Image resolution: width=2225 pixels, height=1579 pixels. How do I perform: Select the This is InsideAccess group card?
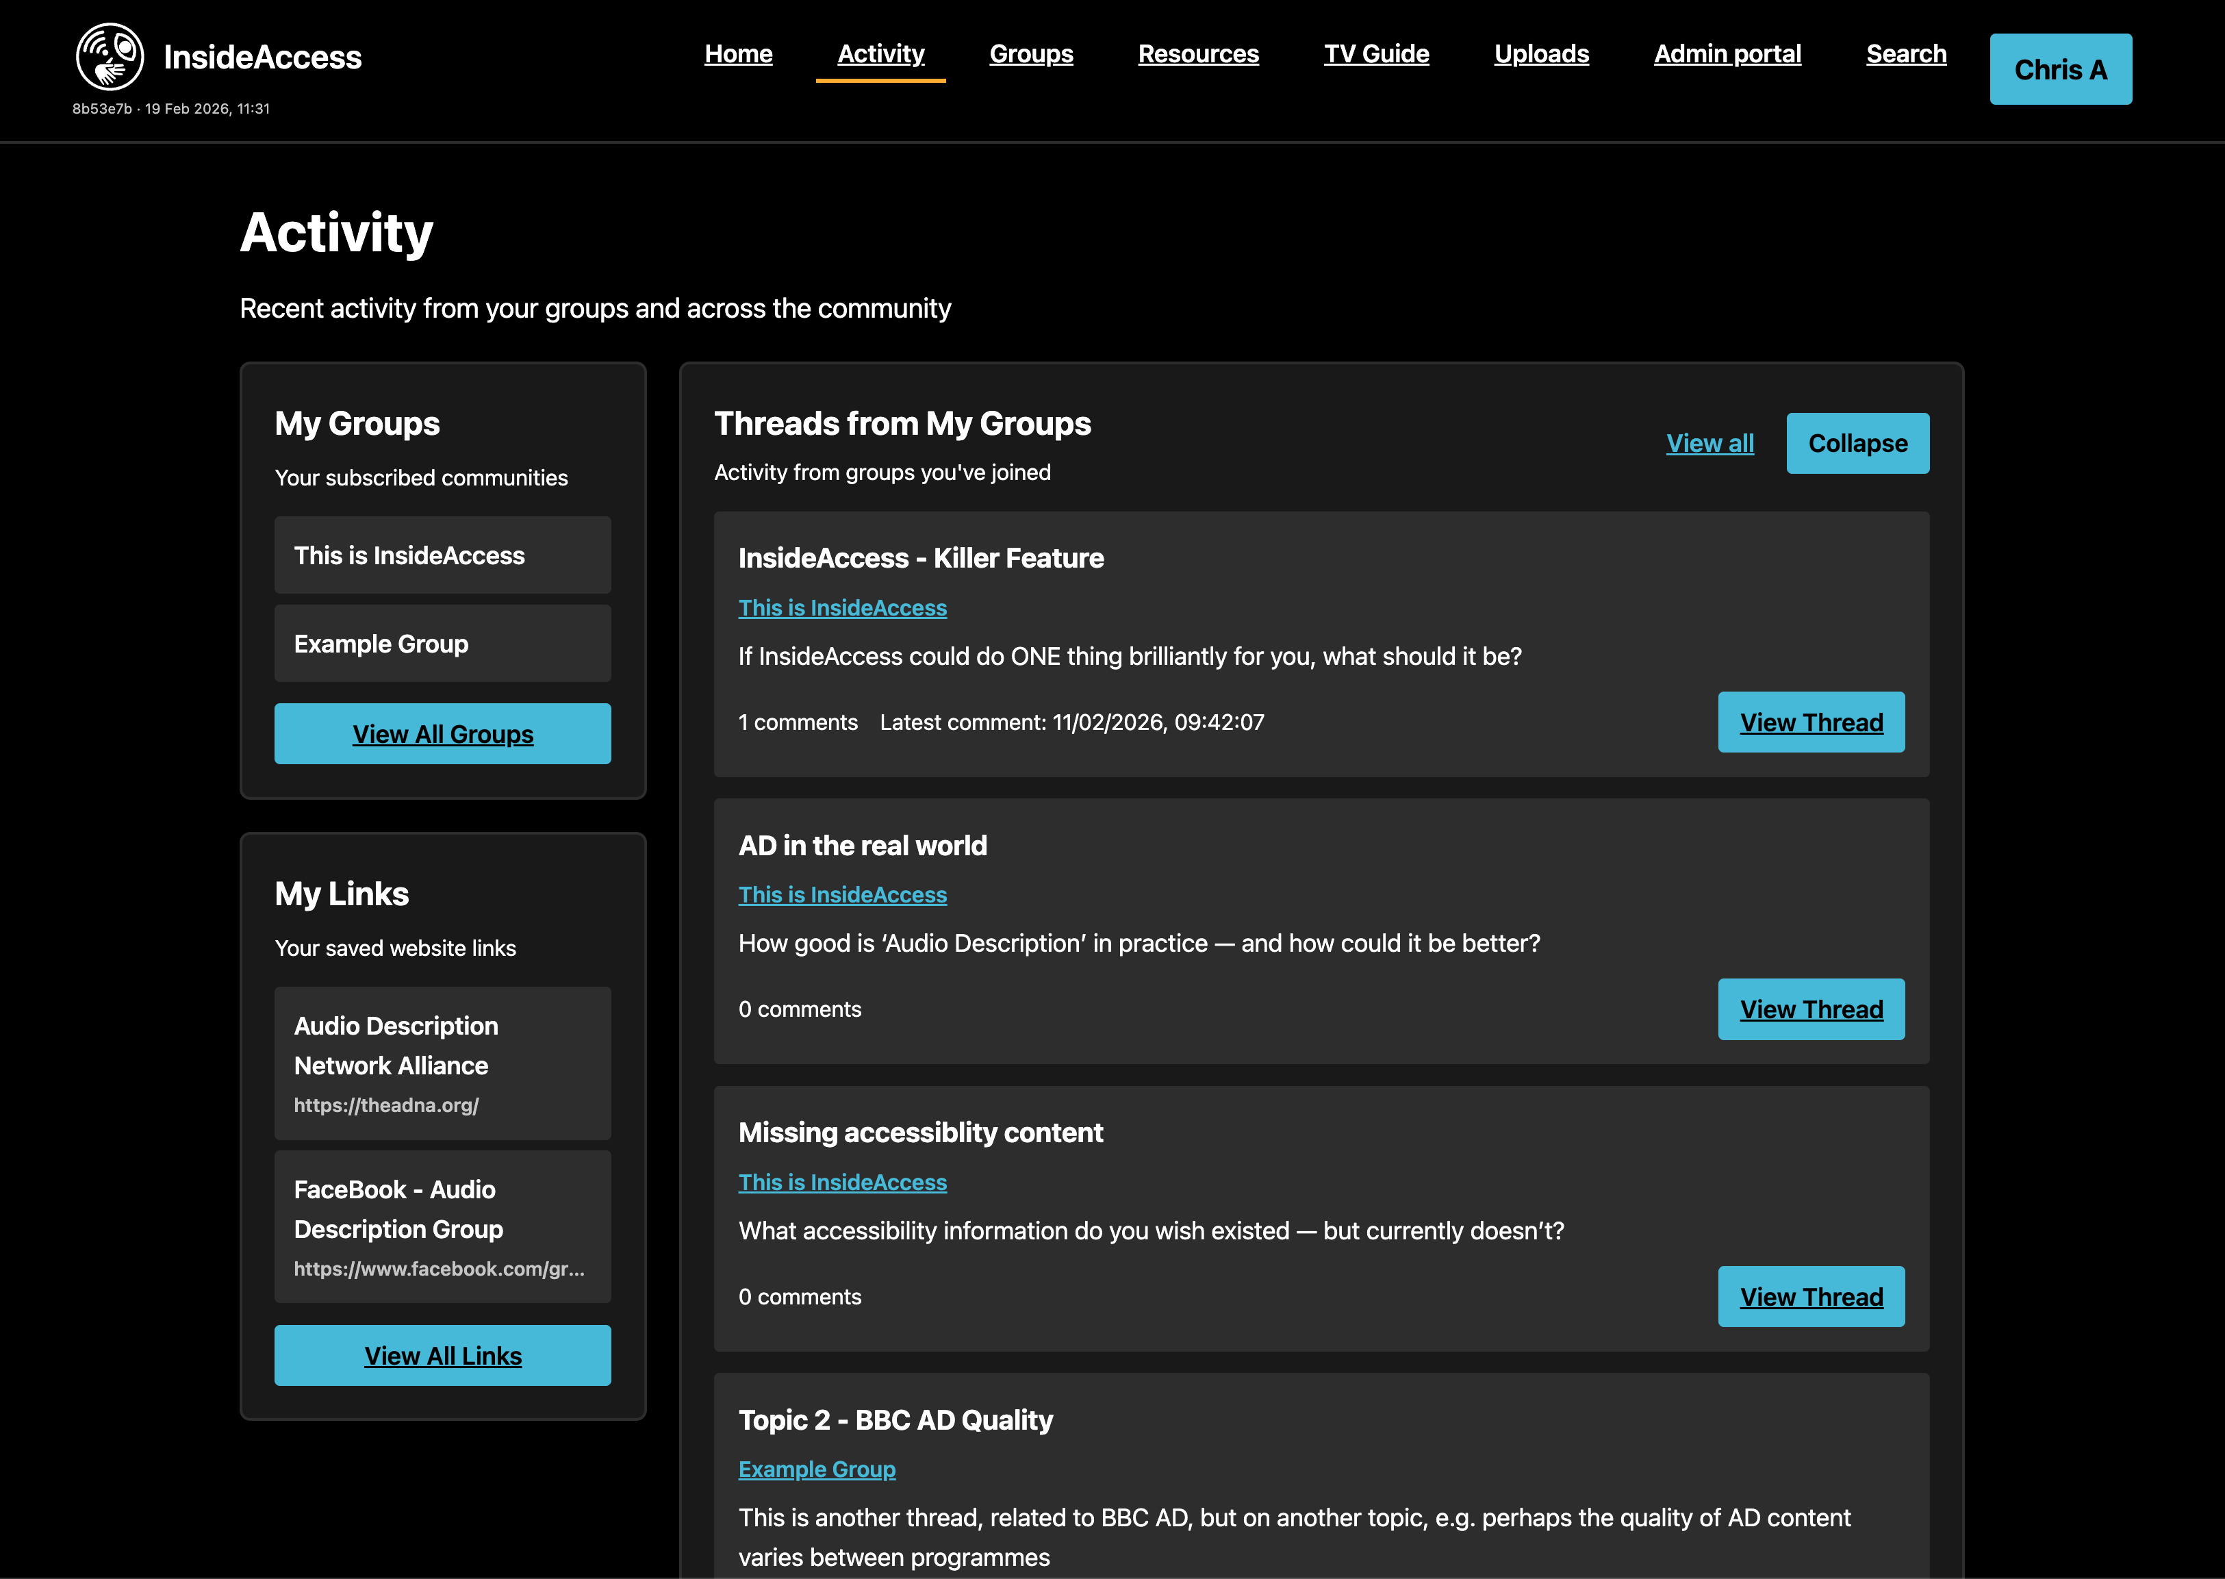442,555
